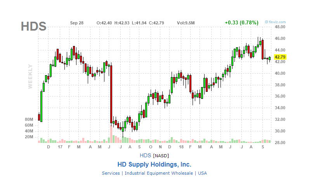Click the 30.00 price axis label

pos(280,131)
